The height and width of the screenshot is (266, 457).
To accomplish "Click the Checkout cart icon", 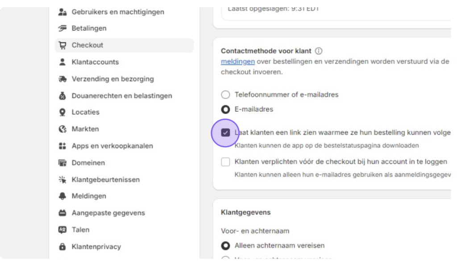I will (x=62, y=45).
